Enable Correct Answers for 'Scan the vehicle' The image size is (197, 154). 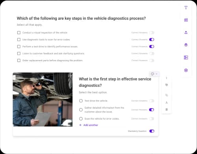152,119
